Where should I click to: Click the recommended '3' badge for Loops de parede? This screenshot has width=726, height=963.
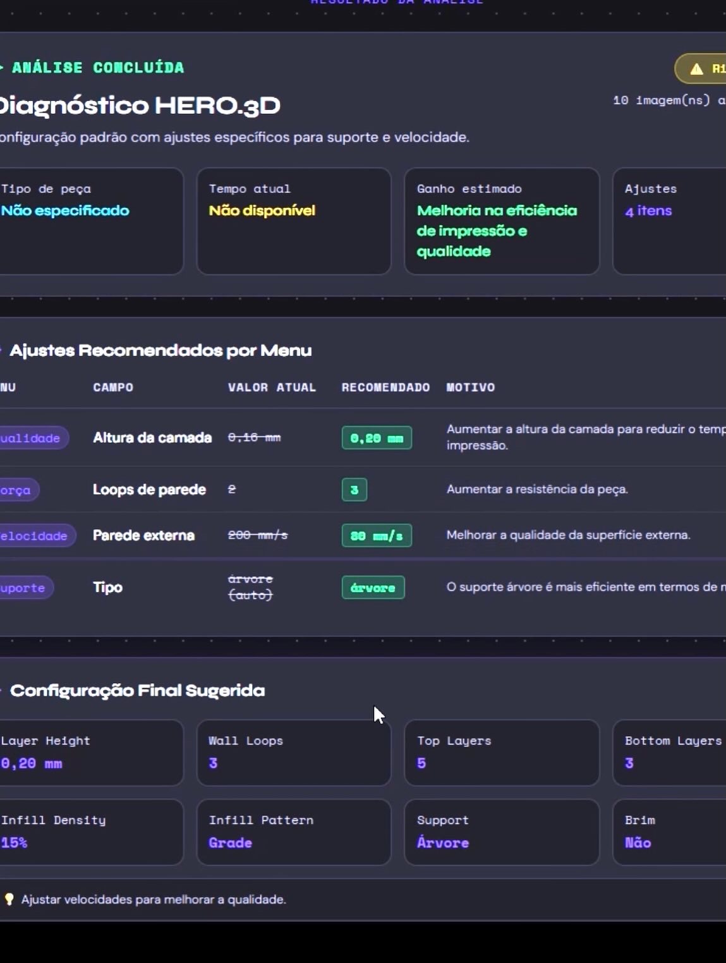point(354,490)
